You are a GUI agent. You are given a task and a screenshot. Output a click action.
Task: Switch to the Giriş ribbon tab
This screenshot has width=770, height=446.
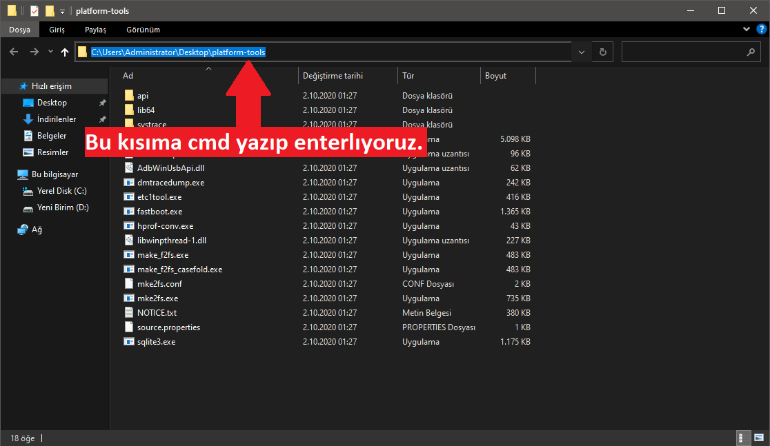(57, 30)
